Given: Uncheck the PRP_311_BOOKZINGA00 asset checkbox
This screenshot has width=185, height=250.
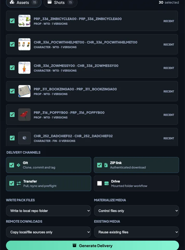Looking at the screenshot, I should [12, 91].
